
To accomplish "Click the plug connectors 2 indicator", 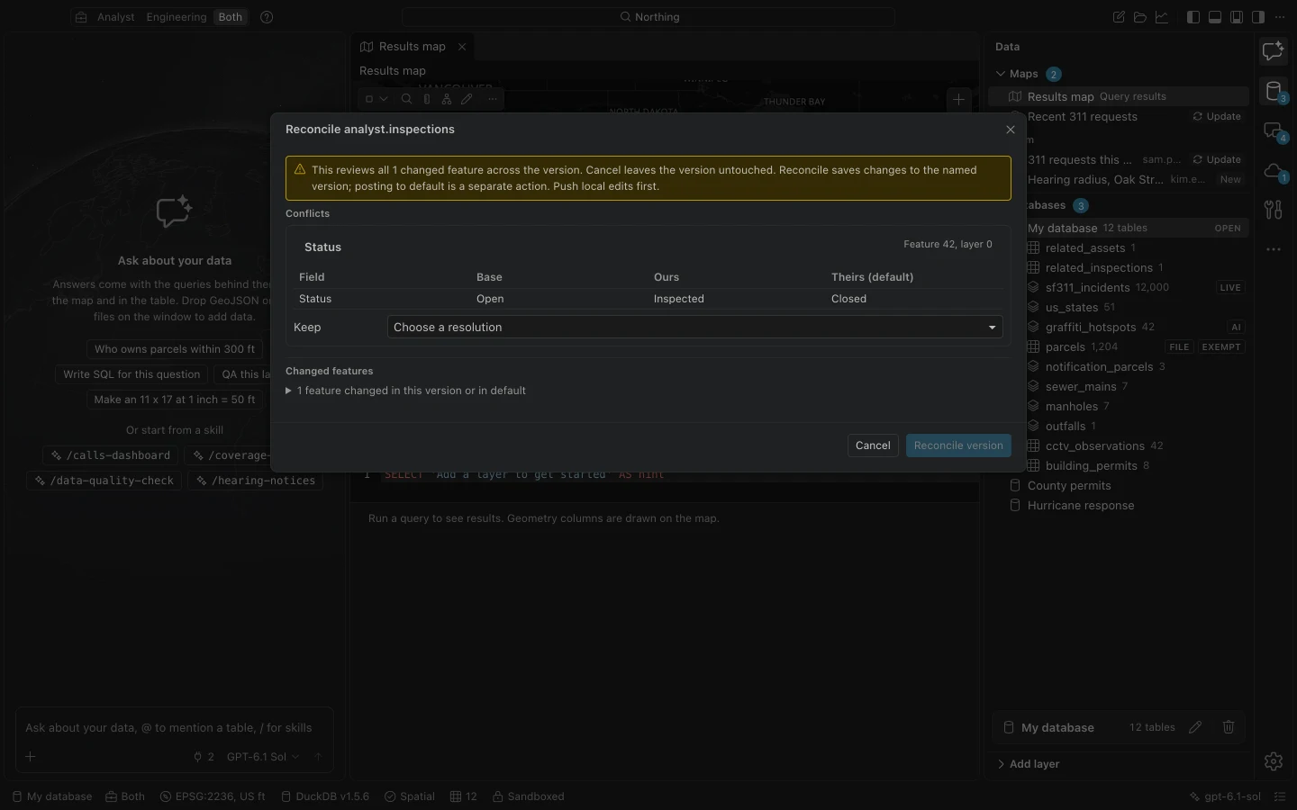I will 204,757.
